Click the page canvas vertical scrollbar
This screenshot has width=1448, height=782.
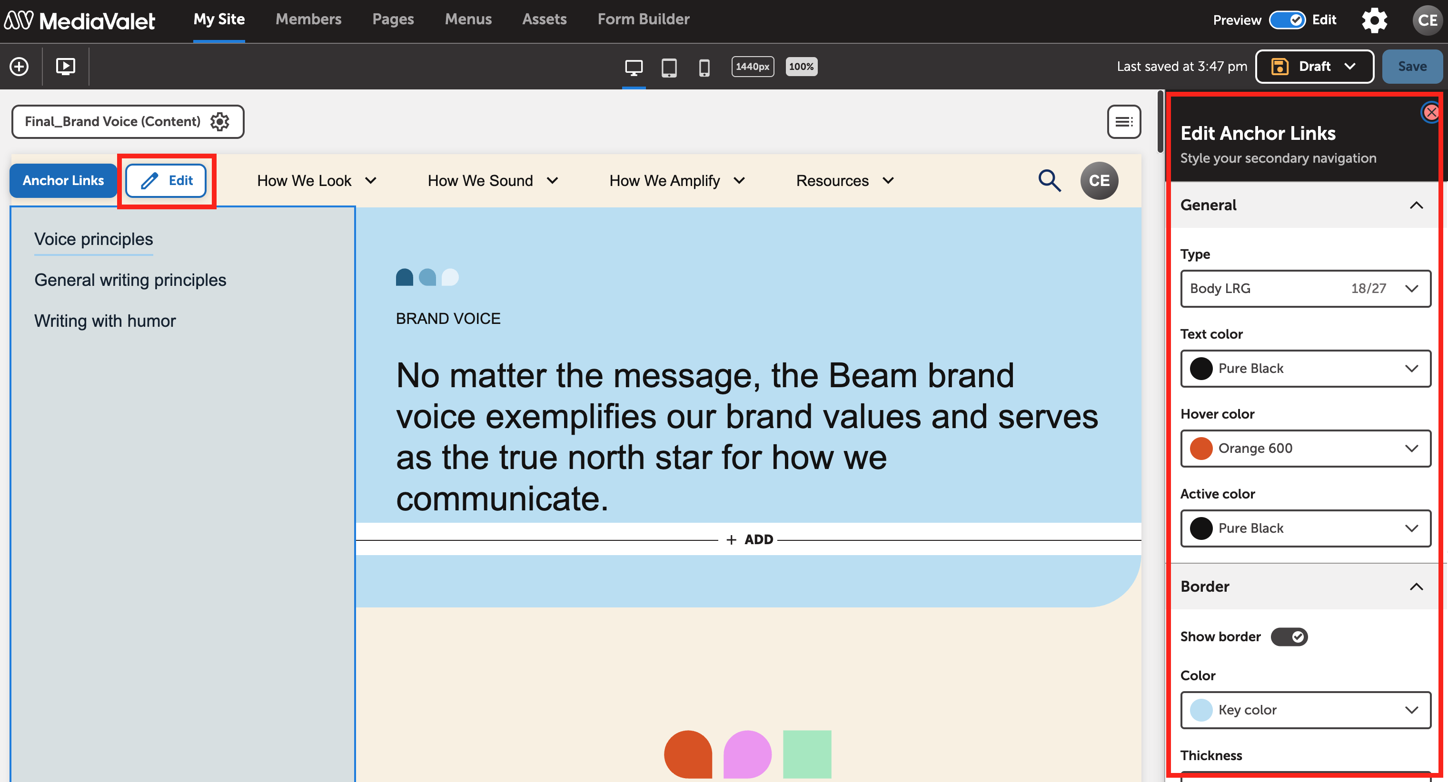click(1160, 121)
